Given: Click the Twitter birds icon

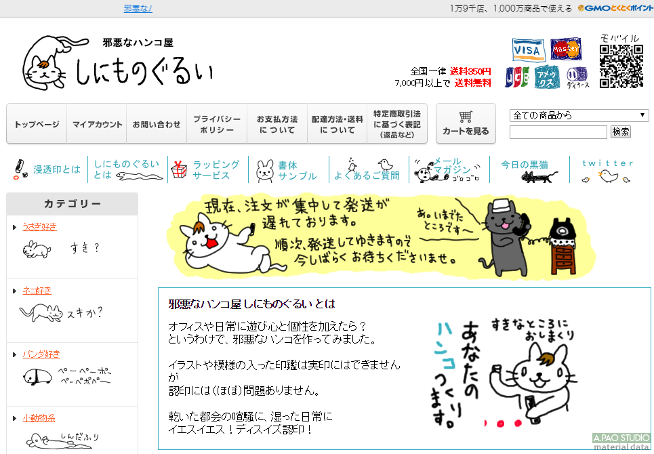Looking at the screenshot, I should (607, 177).
